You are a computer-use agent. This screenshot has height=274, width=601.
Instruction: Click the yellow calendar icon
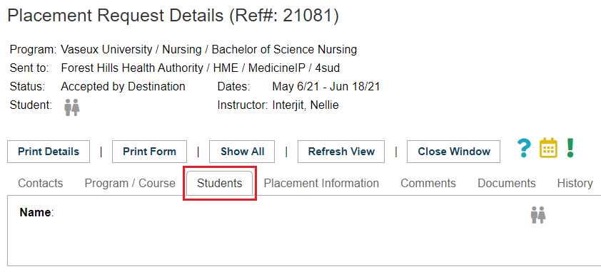click(548, 148)
